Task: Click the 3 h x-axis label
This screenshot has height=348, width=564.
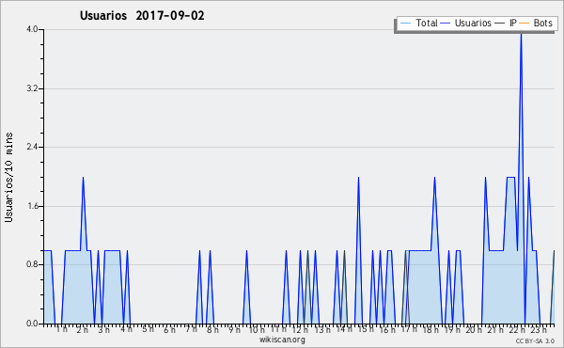Action: 104,330
